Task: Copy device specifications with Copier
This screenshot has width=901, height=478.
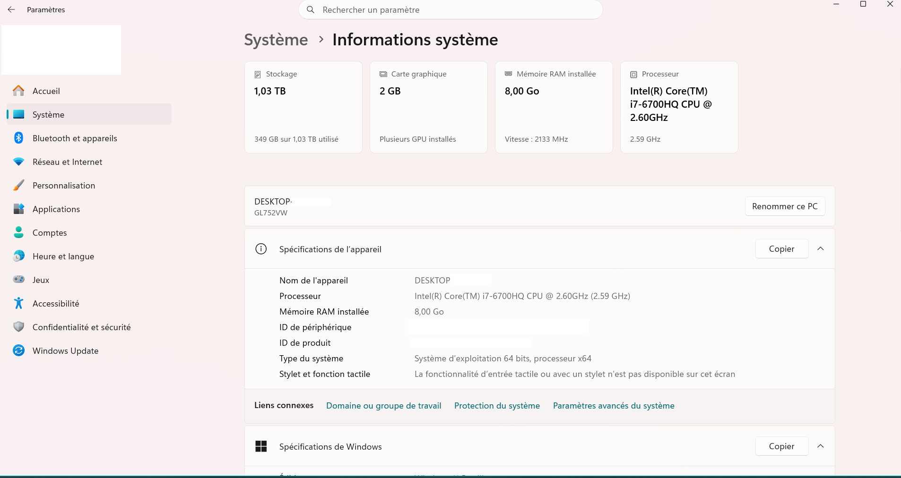Action: pos(781,249)
